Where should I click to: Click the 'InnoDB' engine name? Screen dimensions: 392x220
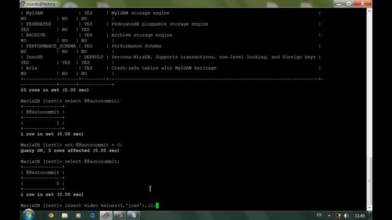tap(34, 57)
